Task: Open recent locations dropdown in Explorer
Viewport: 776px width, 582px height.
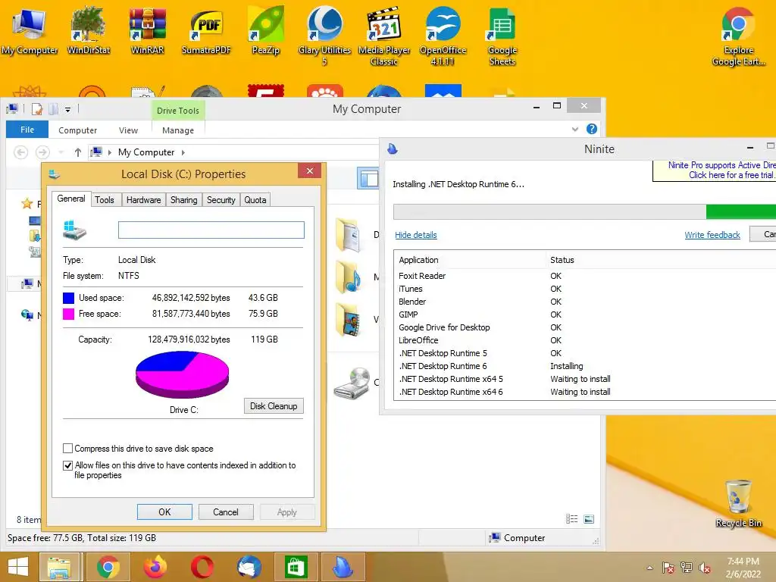Action: pyautogui.click(x=61, y=152)
